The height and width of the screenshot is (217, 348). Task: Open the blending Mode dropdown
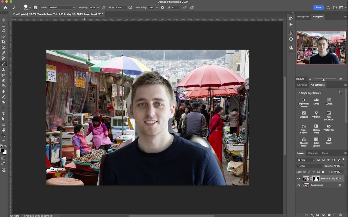coord(310,166)
